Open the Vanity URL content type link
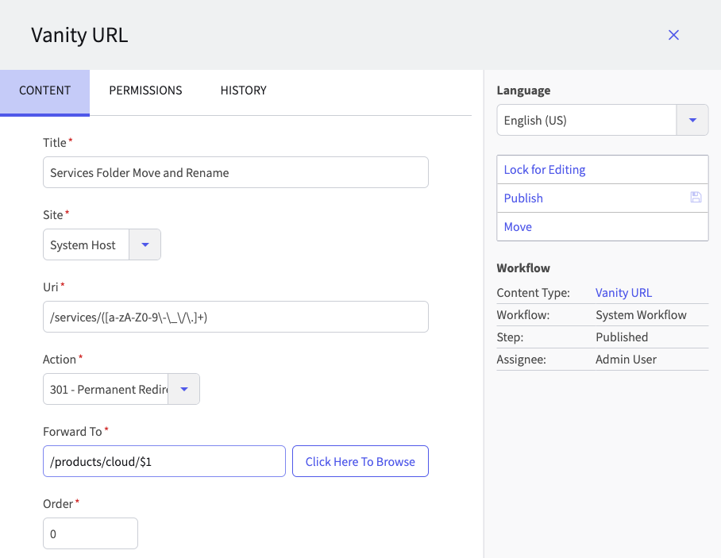The width and height of the screenshot is (721, 558). pyautogui.click(x=623, y=293)
